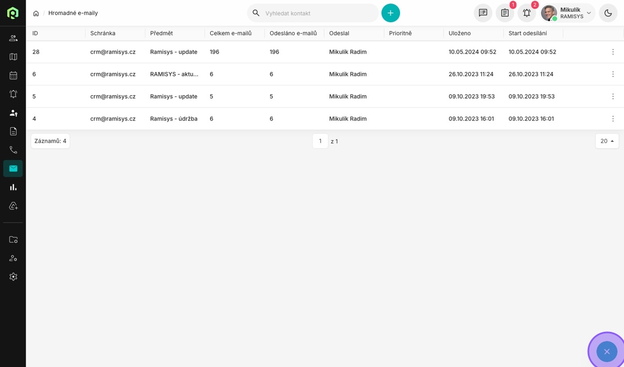
Task: Sort by the Schránka column header
Action: pos(103,33)
